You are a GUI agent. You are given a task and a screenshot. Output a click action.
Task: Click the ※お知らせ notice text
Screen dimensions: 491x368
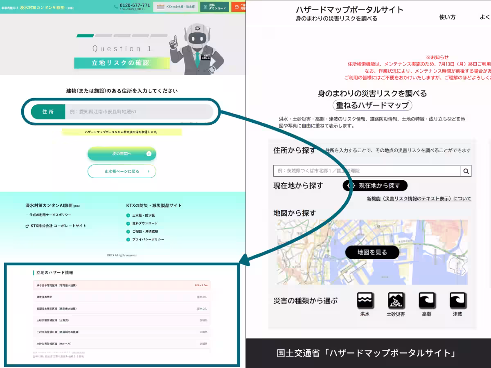click(437, 57)
